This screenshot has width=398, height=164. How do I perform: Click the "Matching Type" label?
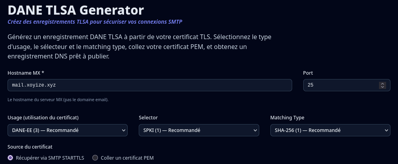click(x=287, y=118)
